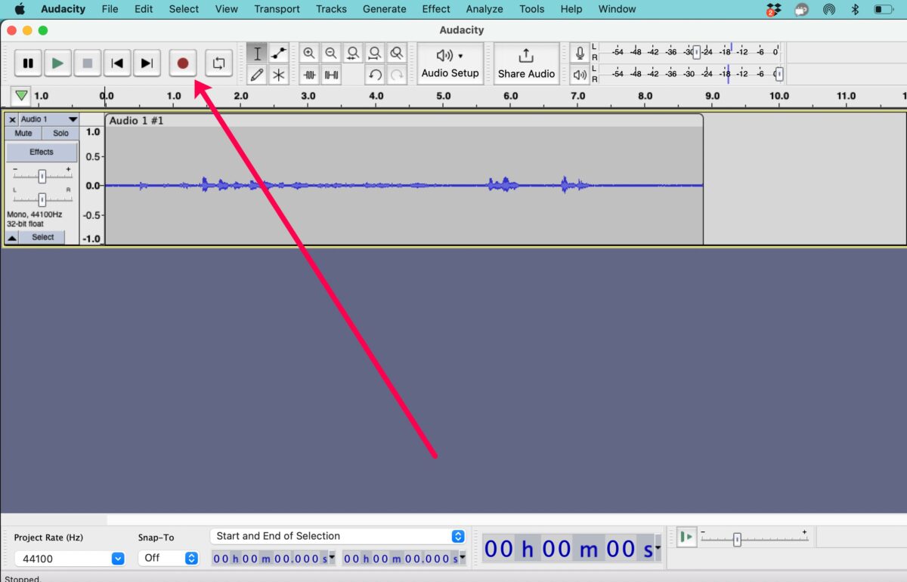Viewport: 907px width, 582px height.
Task: Click the Pause transport button
Action: point(28,63)
